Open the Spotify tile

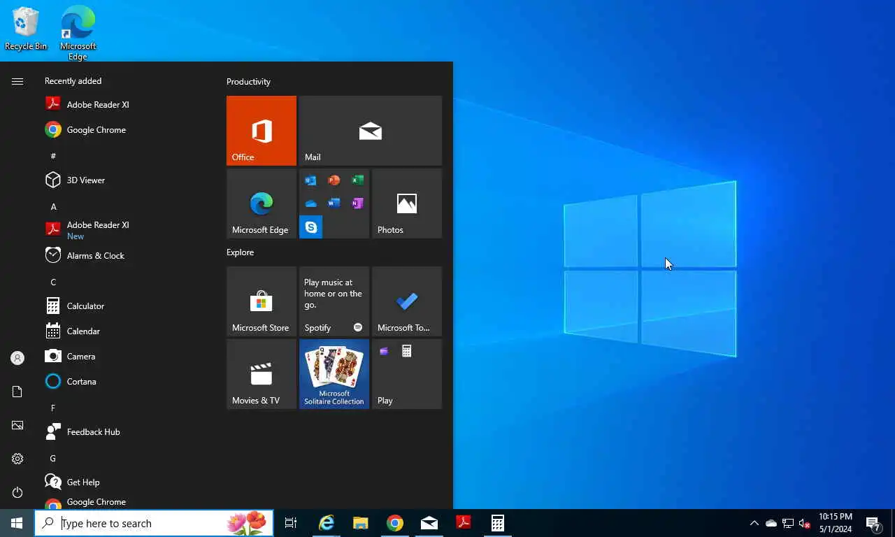[x=334, y=301]
